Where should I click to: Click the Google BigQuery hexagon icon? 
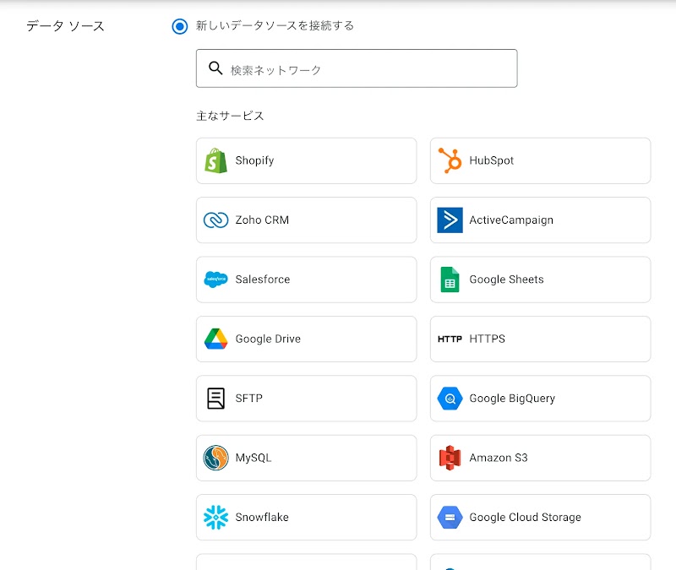(x=450, y=399)
